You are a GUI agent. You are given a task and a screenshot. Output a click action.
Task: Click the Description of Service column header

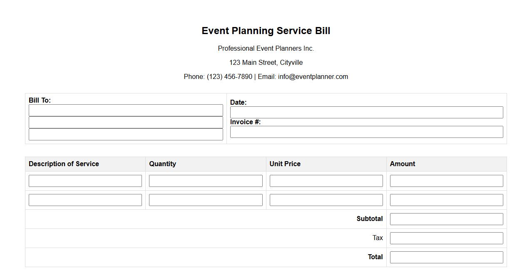point(64,164)
